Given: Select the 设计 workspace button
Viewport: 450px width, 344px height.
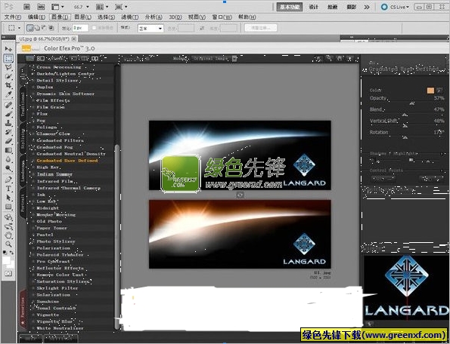Looking at the screenshot, I should (313, 7).
